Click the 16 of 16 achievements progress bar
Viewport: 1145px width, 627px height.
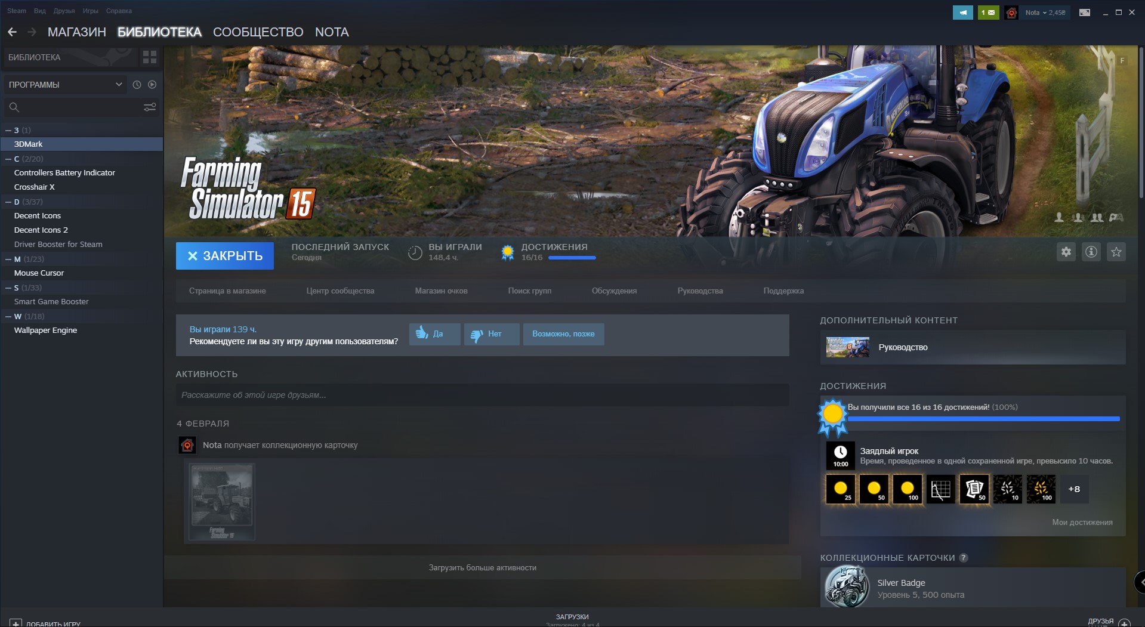[984, 419]
